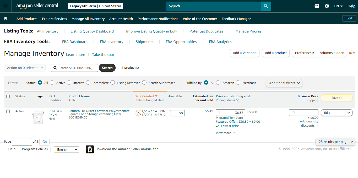Click the Save all button

point(337,98)
